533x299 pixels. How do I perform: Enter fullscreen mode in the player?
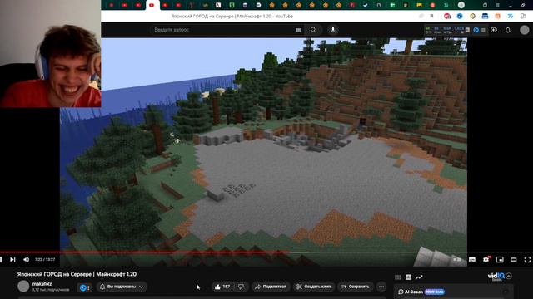click(527, 260)
